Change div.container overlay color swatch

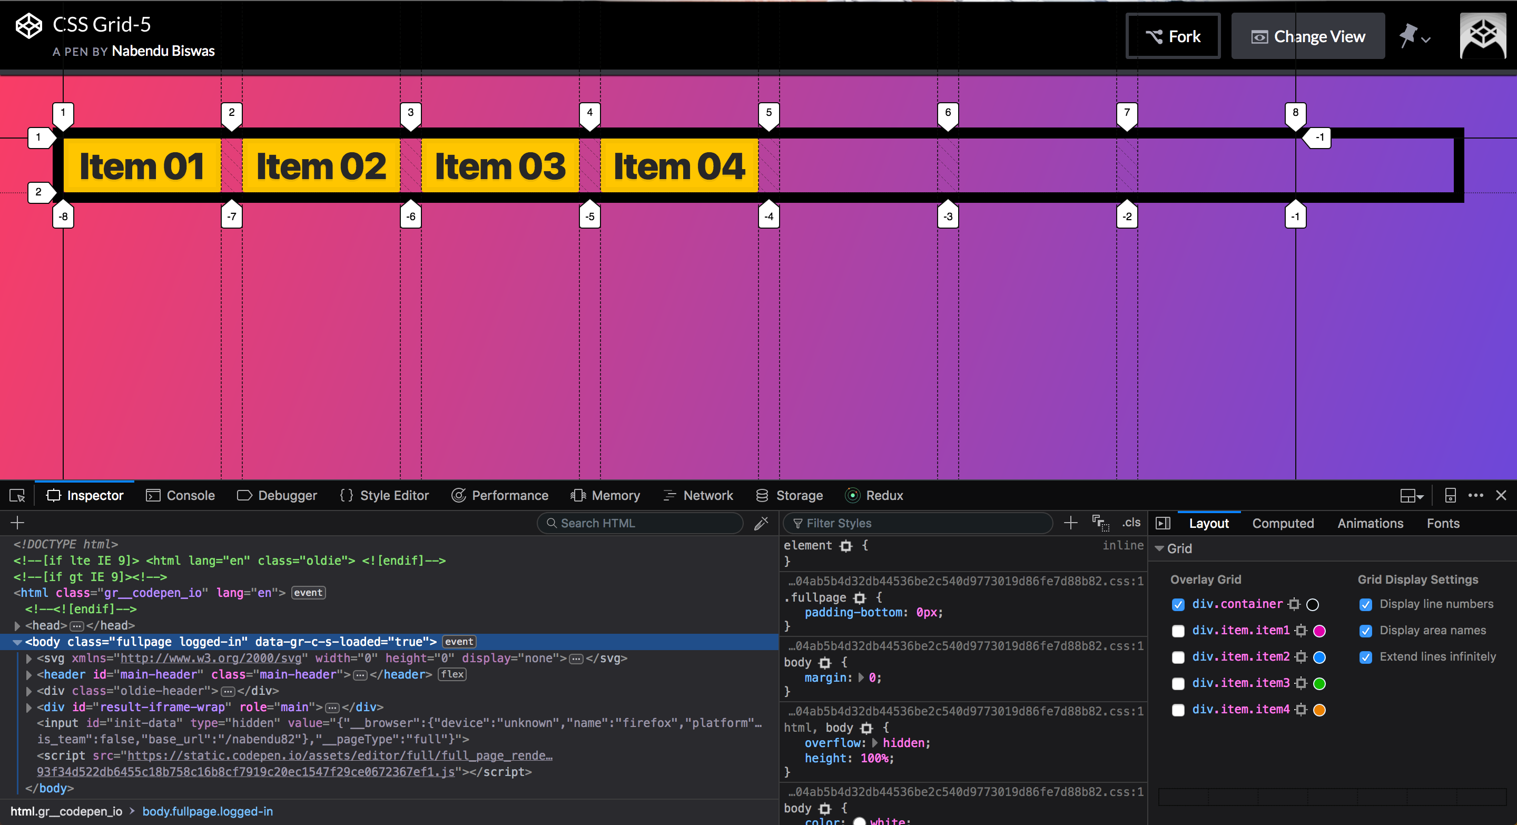pyautogui.click(x=1312, y=605)
